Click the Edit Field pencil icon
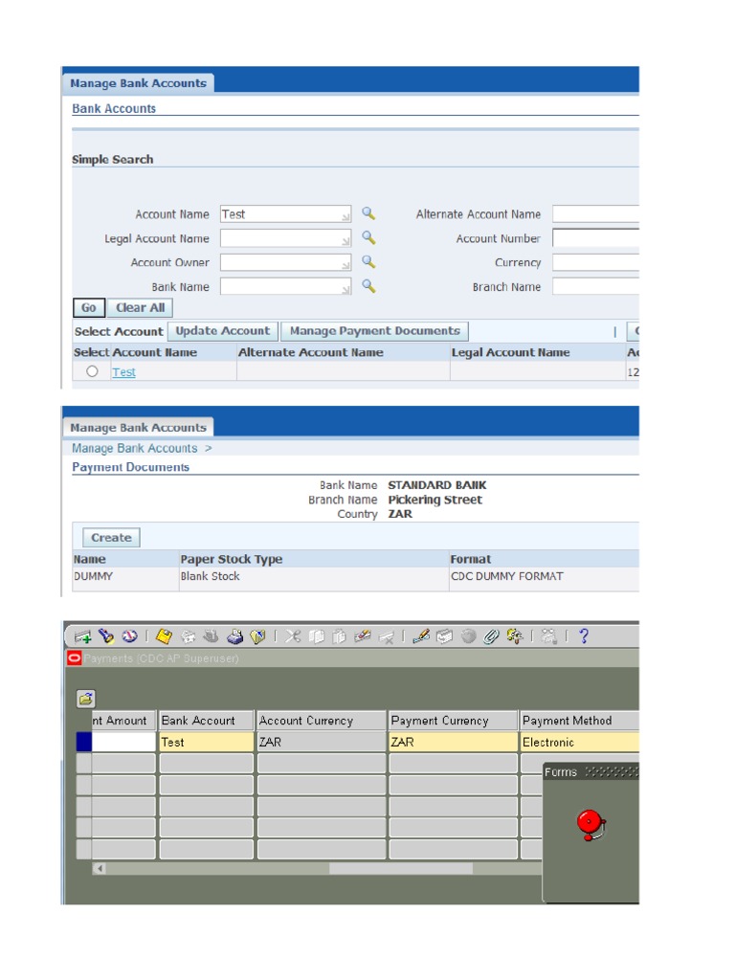 coord(421,636)
